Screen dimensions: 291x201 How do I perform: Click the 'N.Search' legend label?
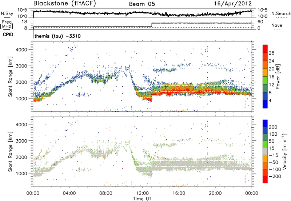pyautogui.click(x=281, y=13)
